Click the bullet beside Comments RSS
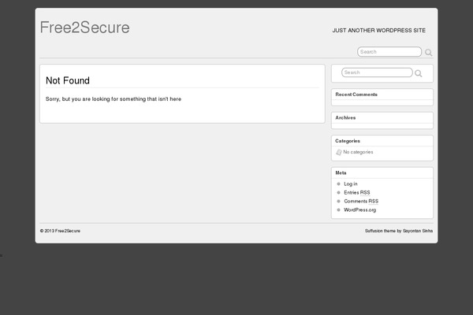This screenshot has height=315, width=473. point(339,201)
